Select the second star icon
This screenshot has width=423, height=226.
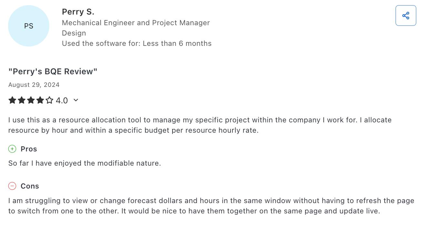tap(22, 100)
